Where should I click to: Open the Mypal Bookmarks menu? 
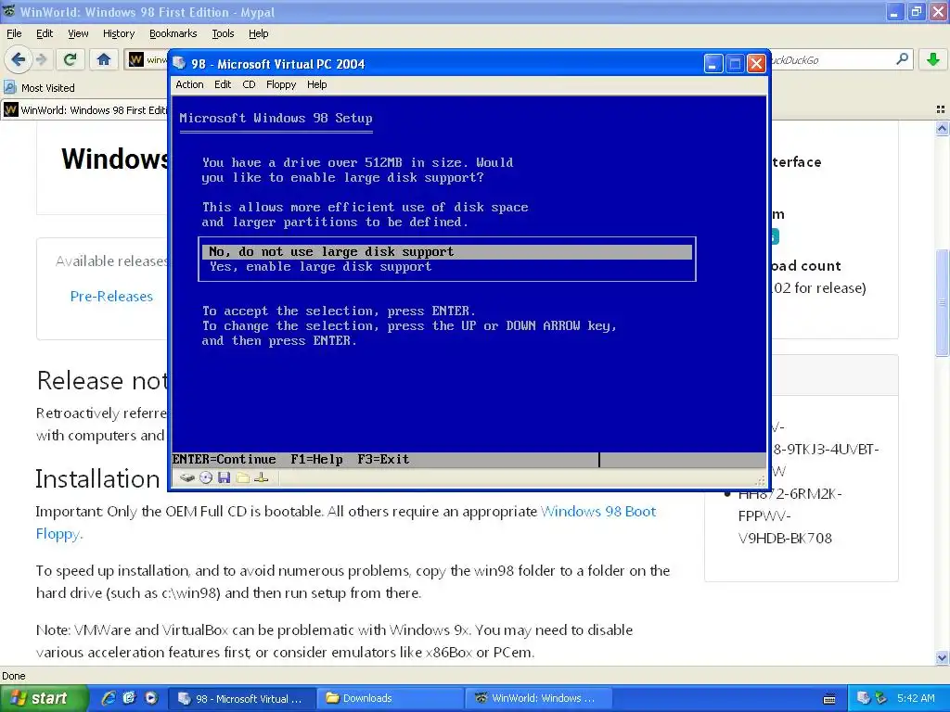pyautogui.click(x=173, y=33)
